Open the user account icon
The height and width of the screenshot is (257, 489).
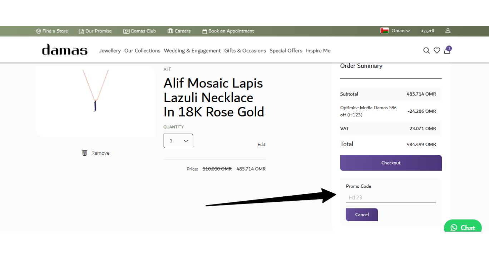coord(448,31)
